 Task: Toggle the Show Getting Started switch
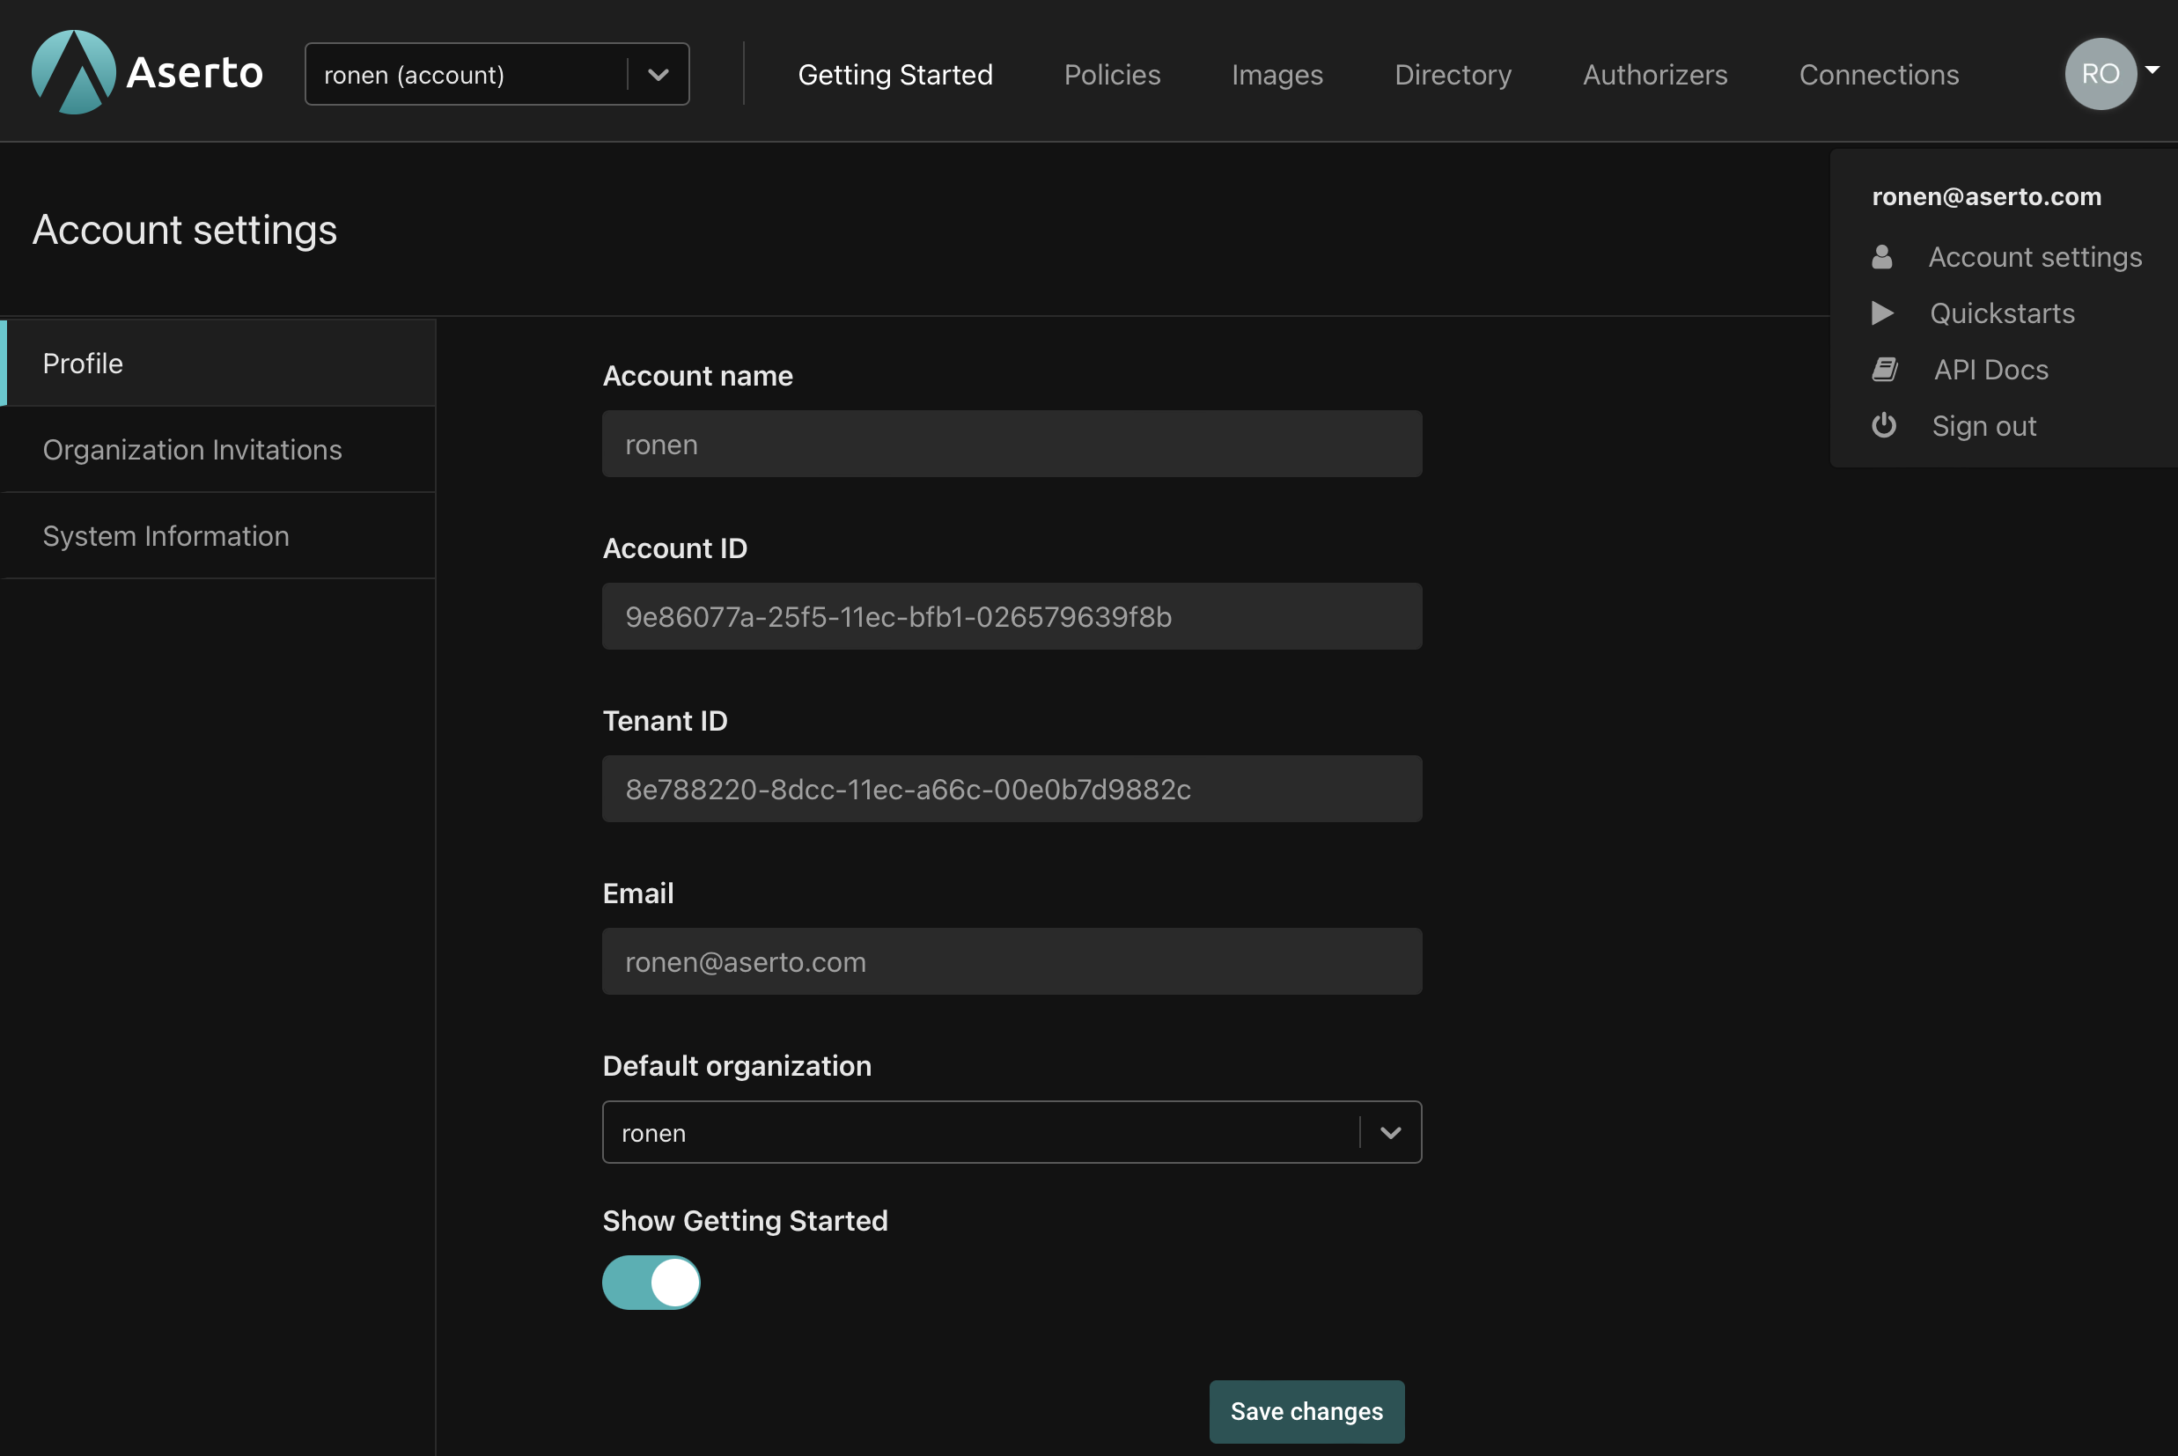pos(651,1283)
